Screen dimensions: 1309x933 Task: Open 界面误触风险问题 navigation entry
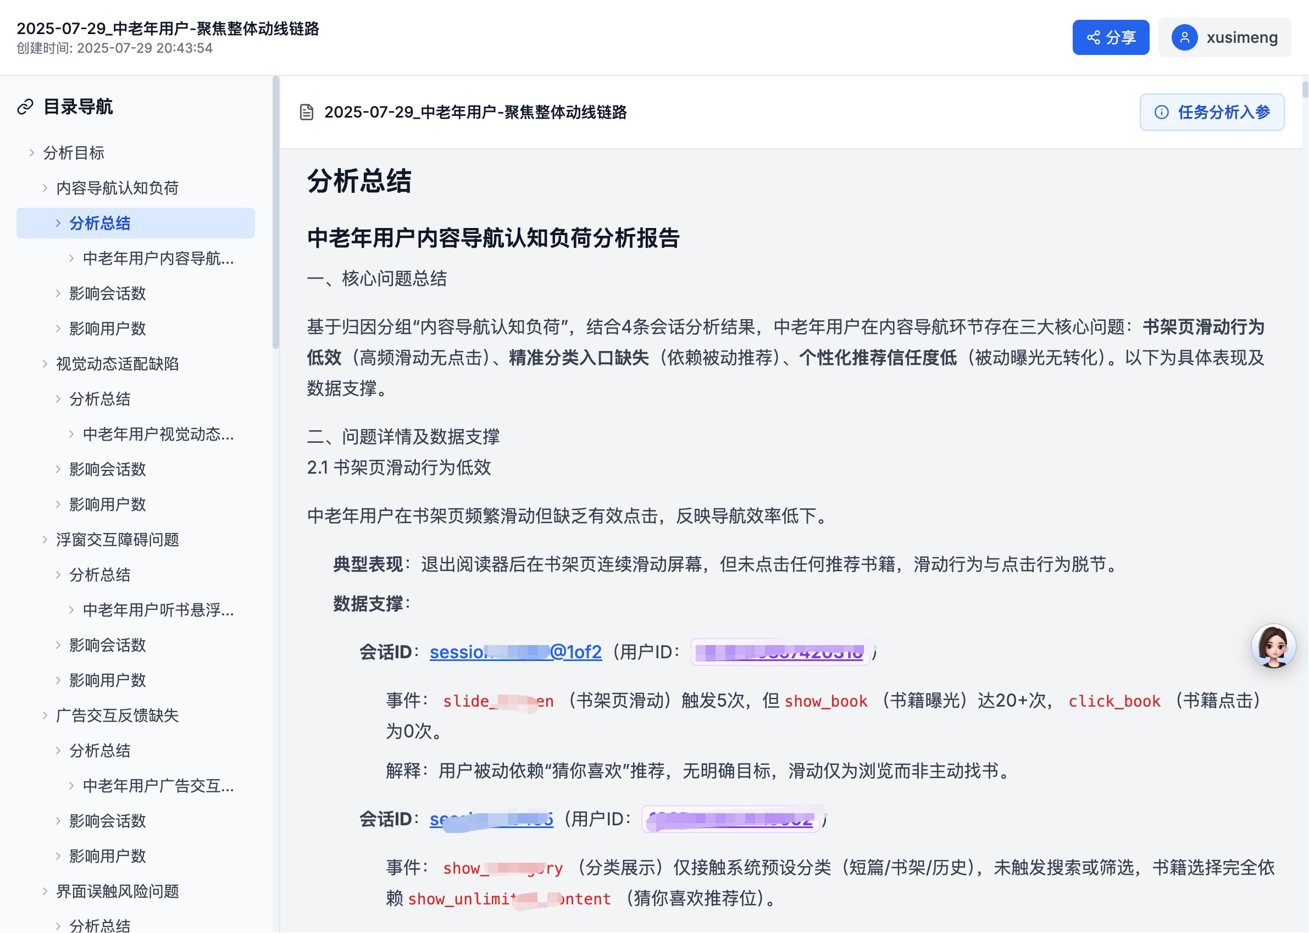[117, 892]
